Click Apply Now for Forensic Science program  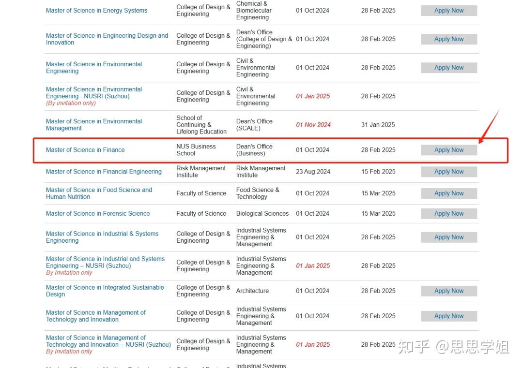(448, 213)
